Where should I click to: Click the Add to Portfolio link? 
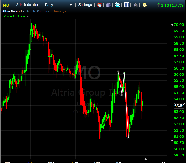pos(38,11)
